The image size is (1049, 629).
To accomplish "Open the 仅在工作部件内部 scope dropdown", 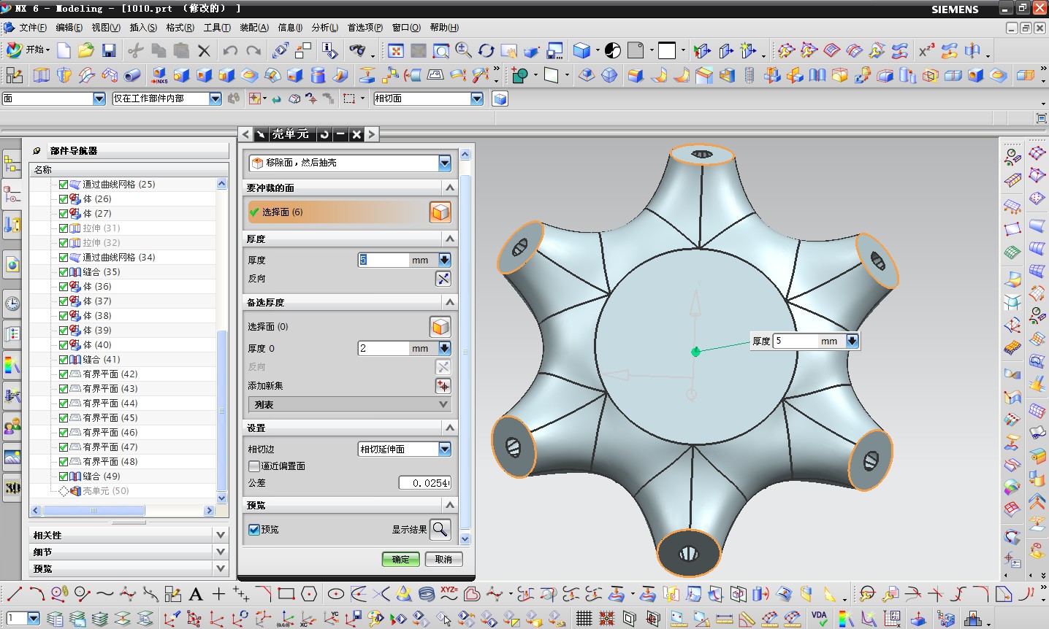I will click(215, 99).
